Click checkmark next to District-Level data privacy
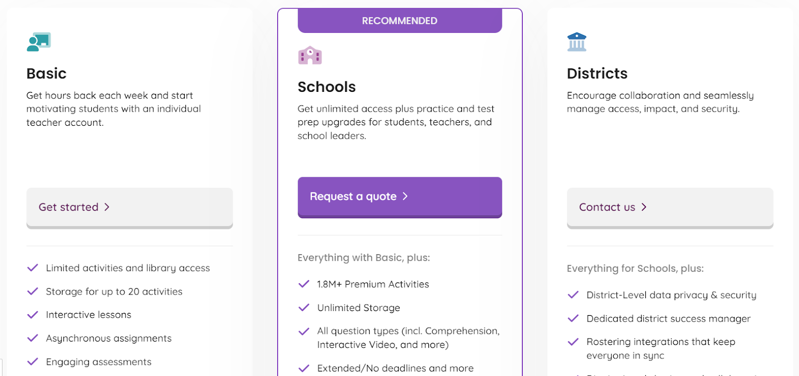Image resolution: width=799 pixels, height=376 pixels. tap(573, 295)
